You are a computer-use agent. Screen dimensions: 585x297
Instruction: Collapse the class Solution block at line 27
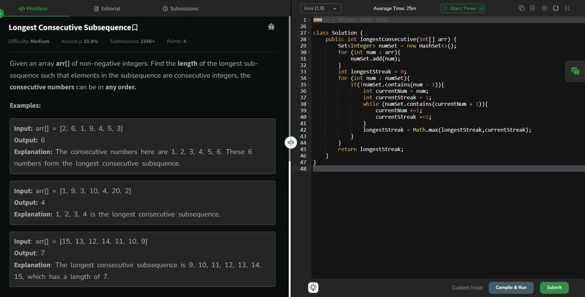click(x=309, y=33)
